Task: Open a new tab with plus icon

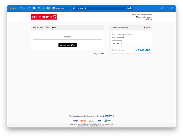Action: point(167,8)
